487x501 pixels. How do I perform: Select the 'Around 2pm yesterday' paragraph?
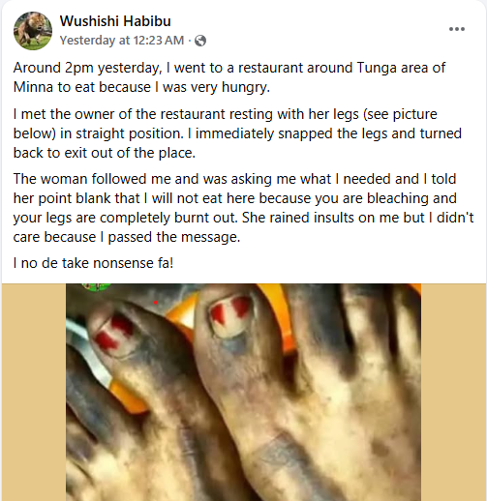click(x=229, y=77)
